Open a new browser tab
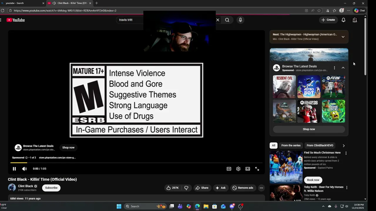Viewport: 376px width, 211px height. (96, 3)
